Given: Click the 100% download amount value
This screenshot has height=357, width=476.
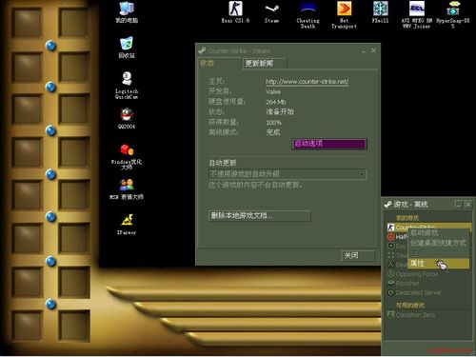Looking at the screenshot, I should click(274, 123).
